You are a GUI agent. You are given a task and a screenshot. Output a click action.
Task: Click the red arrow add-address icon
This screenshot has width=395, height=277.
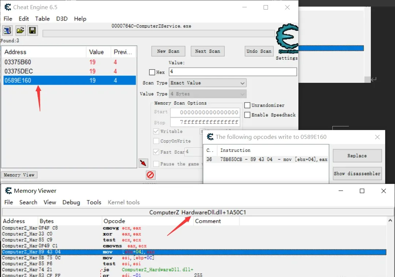click(x=143, y=163)
